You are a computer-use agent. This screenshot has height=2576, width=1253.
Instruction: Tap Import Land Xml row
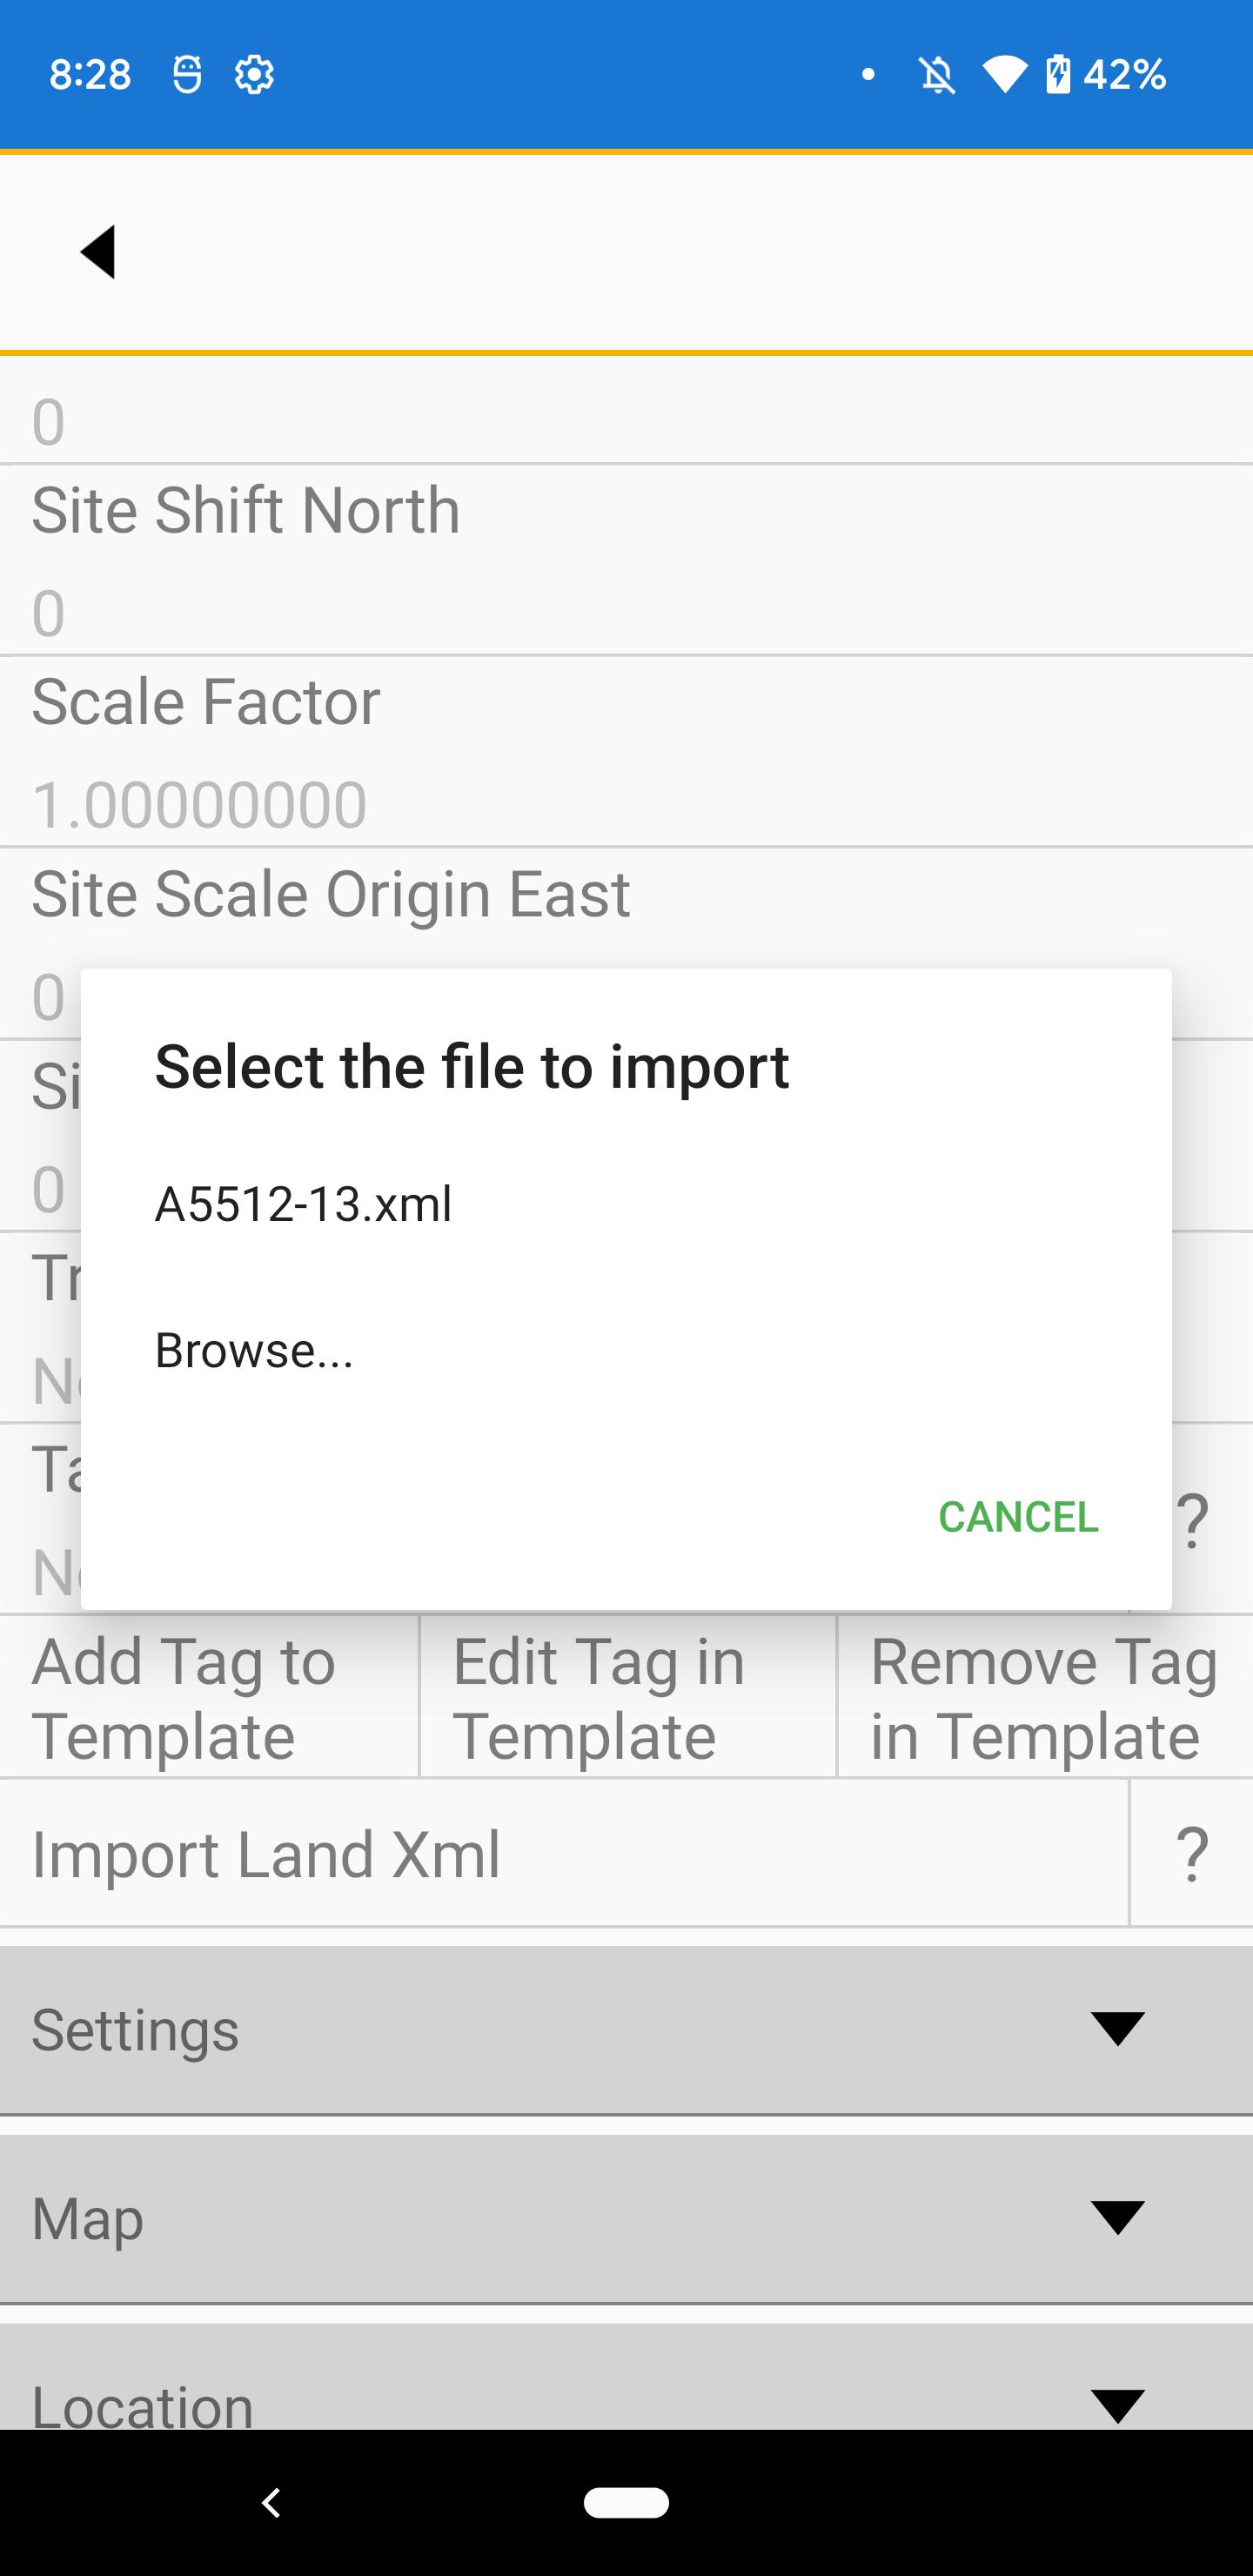564,1853
